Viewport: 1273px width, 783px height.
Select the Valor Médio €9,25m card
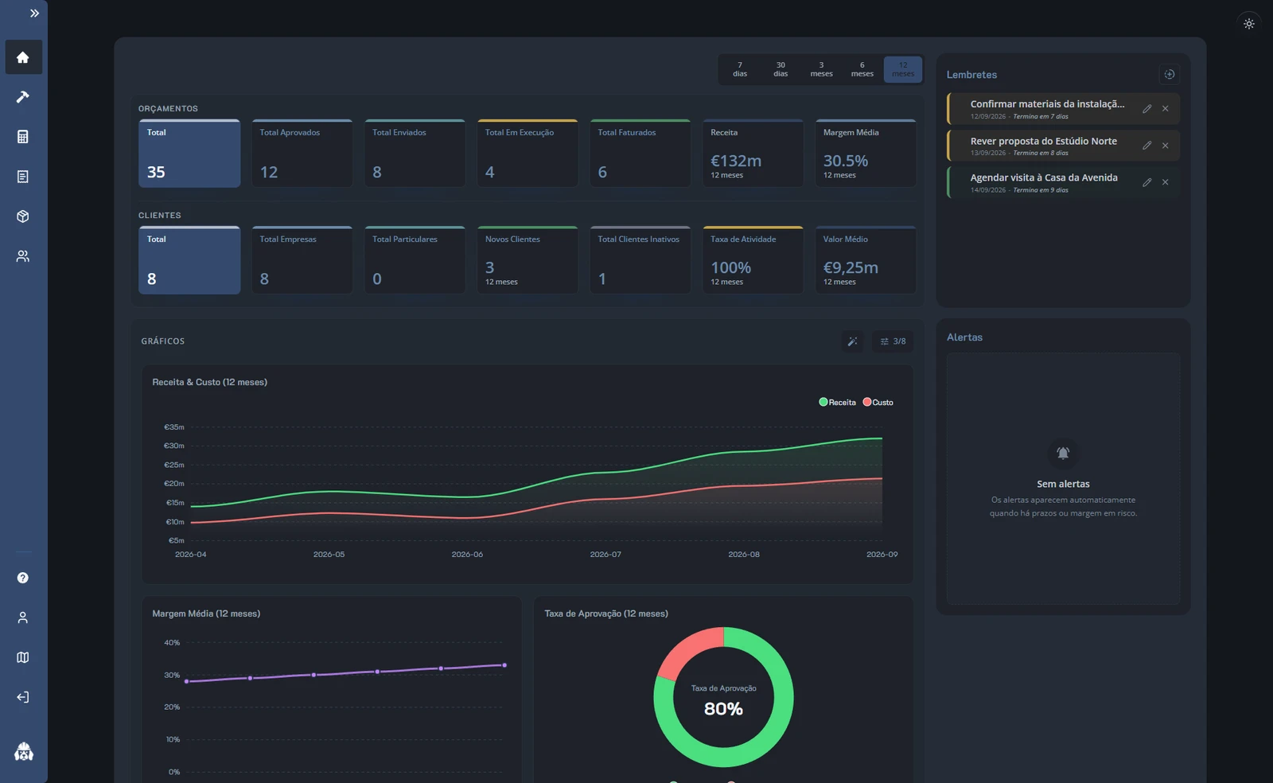point(866,260)
